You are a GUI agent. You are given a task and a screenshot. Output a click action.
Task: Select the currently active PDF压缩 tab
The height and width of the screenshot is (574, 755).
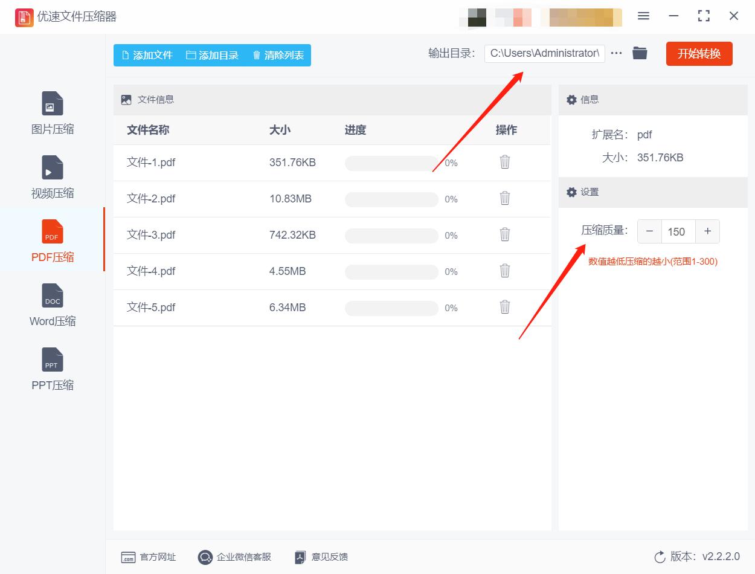point(52,240)
